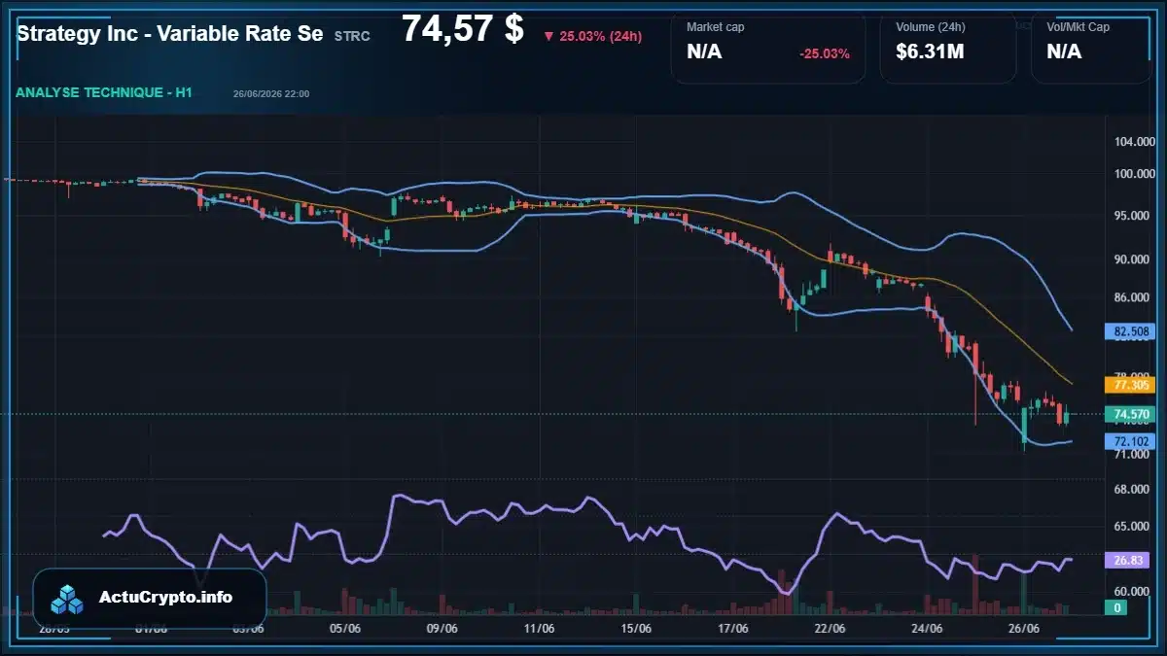This screenshot has width=1167, height=656.
Task: Click the 65.000 axis label
Action: point(1132,527)
